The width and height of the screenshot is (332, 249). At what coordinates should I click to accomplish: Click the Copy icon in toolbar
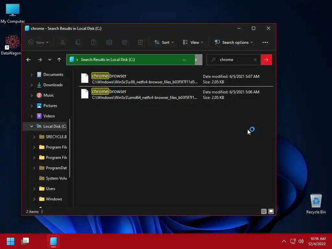pos(78,42)
